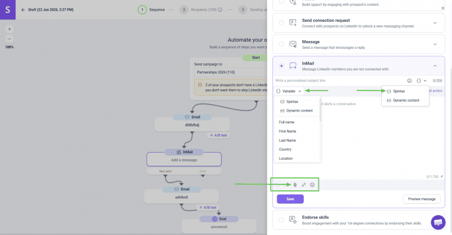Image resolution: width=452 pixels, height=235 pixels.
Task: Click the Goal target icon
Action: [214, 219]
